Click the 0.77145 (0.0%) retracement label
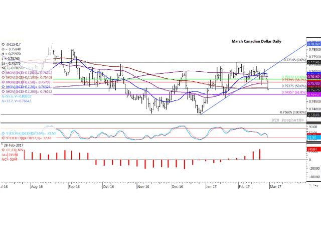Screen dimensions: 321x241 click(x=294, y=60)
